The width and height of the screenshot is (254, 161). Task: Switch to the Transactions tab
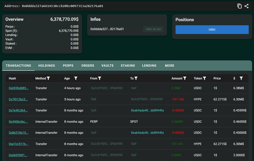[x=18, y=66]
